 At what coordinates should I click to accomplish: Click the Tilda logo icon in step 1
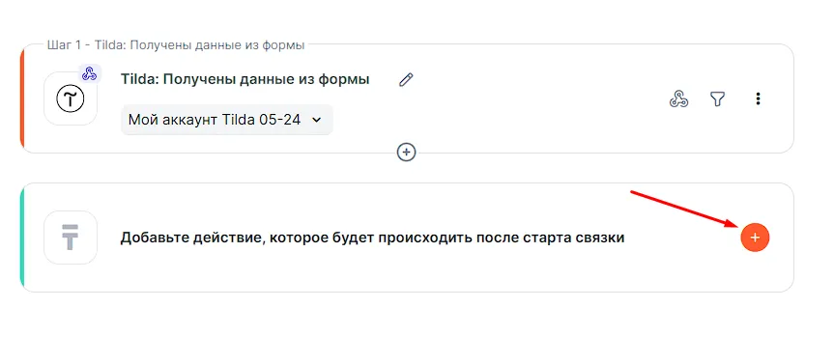point(71,98)
